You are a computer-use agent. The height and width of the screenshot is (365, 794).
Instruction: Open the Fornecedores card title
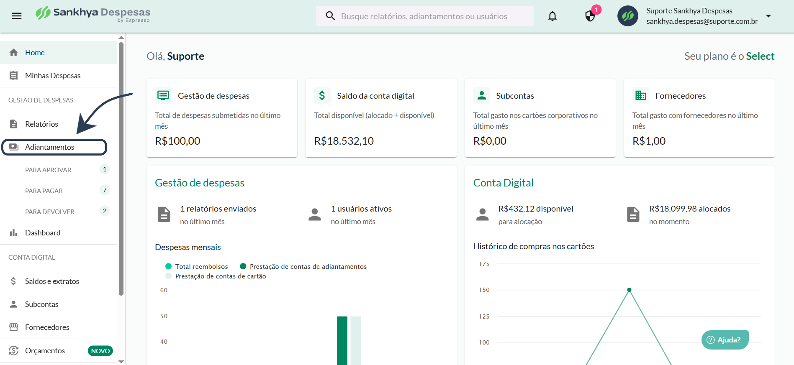681,96
